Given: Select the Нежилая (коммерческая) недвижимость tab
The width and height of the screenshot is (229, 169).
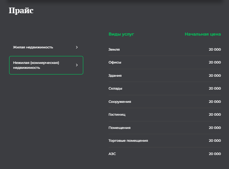Looking at the screenshot, I should (36, 65).
